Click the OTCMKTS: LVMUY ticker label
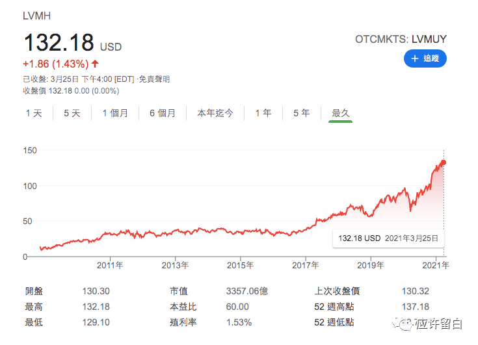This screenshot has height=345, width=478. pyautogui.click(x=401, y=40)
